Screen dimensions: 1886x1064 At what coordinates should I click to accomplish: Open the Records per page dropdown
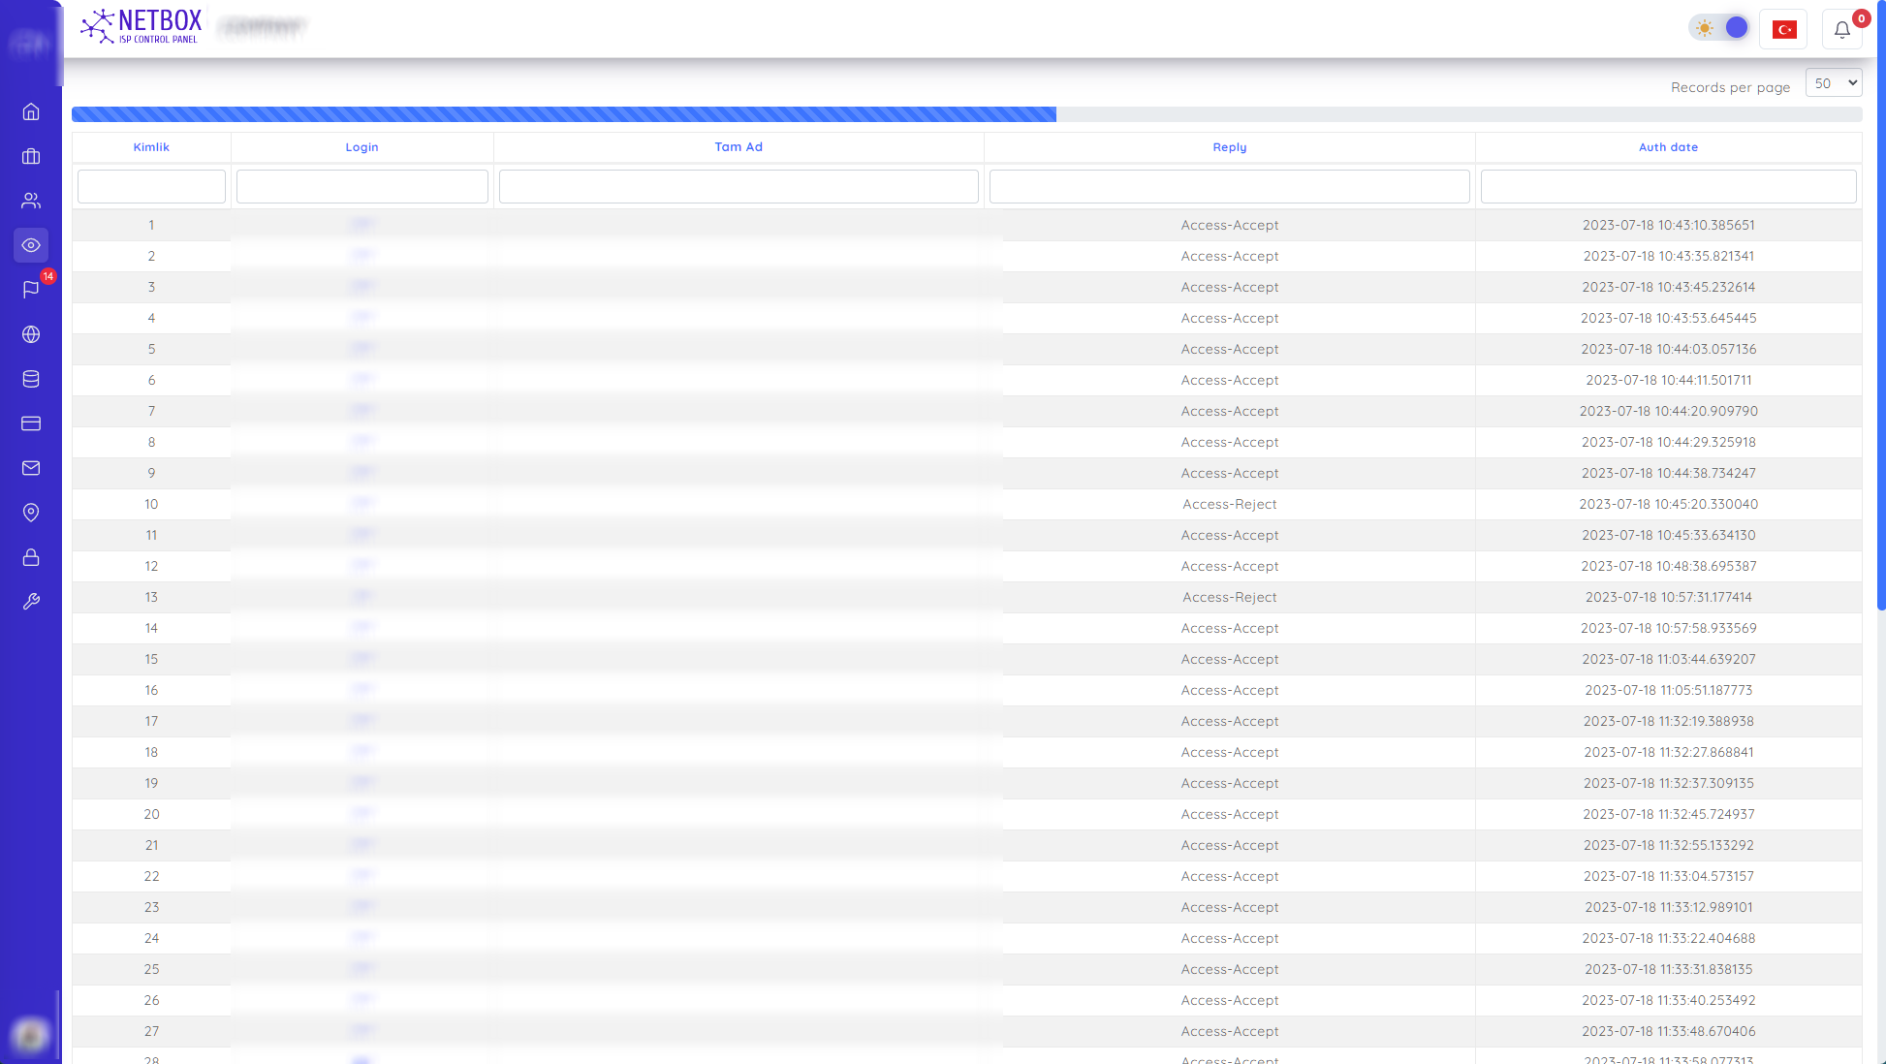pos(1833,83)
